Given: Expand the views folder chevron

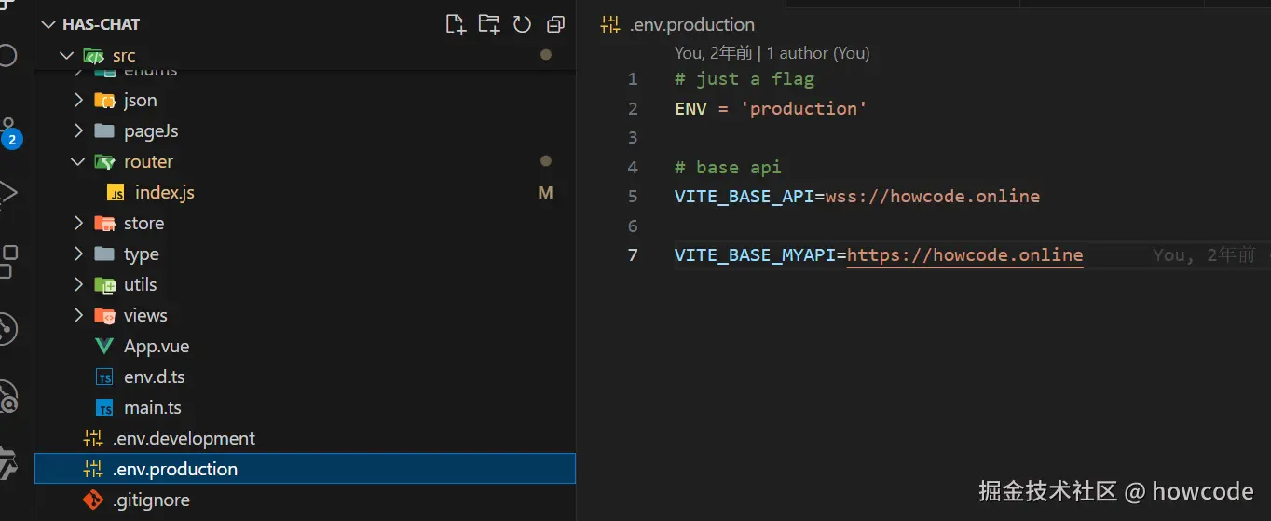Looking at the screenshot, I should [78, 316].
